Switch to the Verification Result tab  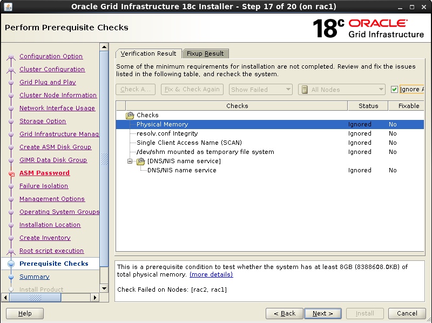coord(148,53)
